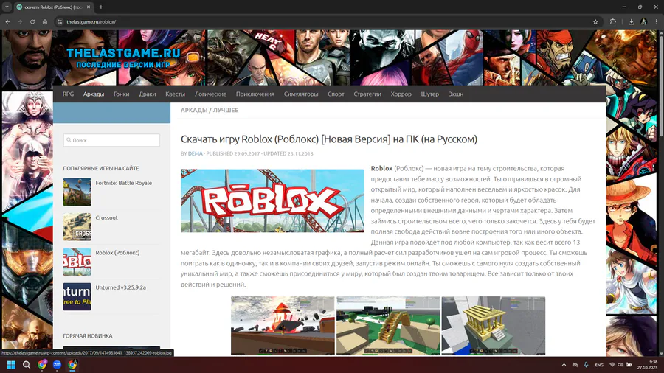This screenshot has height=373, width=664.
Task: Open the Zoom app in the taskbar
Action: [57, 365]
